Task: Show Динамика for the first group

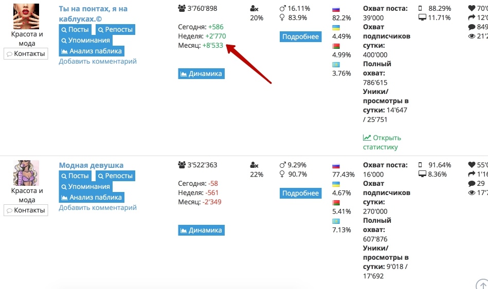Action: pos(202,73)
